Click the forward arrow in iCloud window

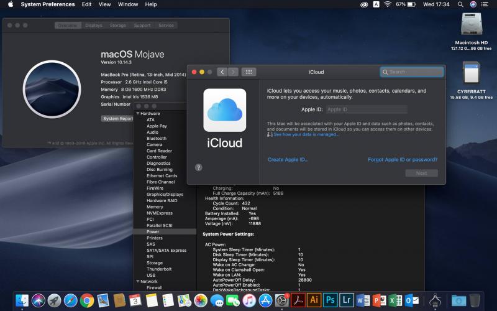[233, 72]
